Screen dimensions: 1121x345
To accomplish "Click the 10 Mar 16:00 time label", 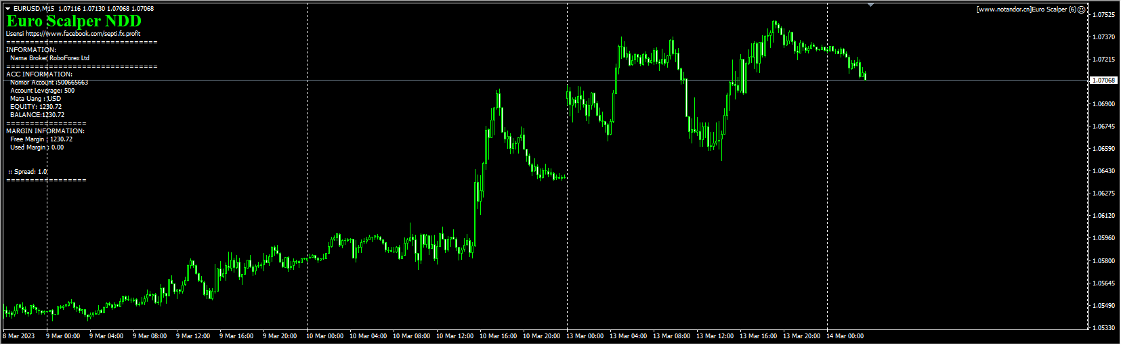I will coord(498,336).
